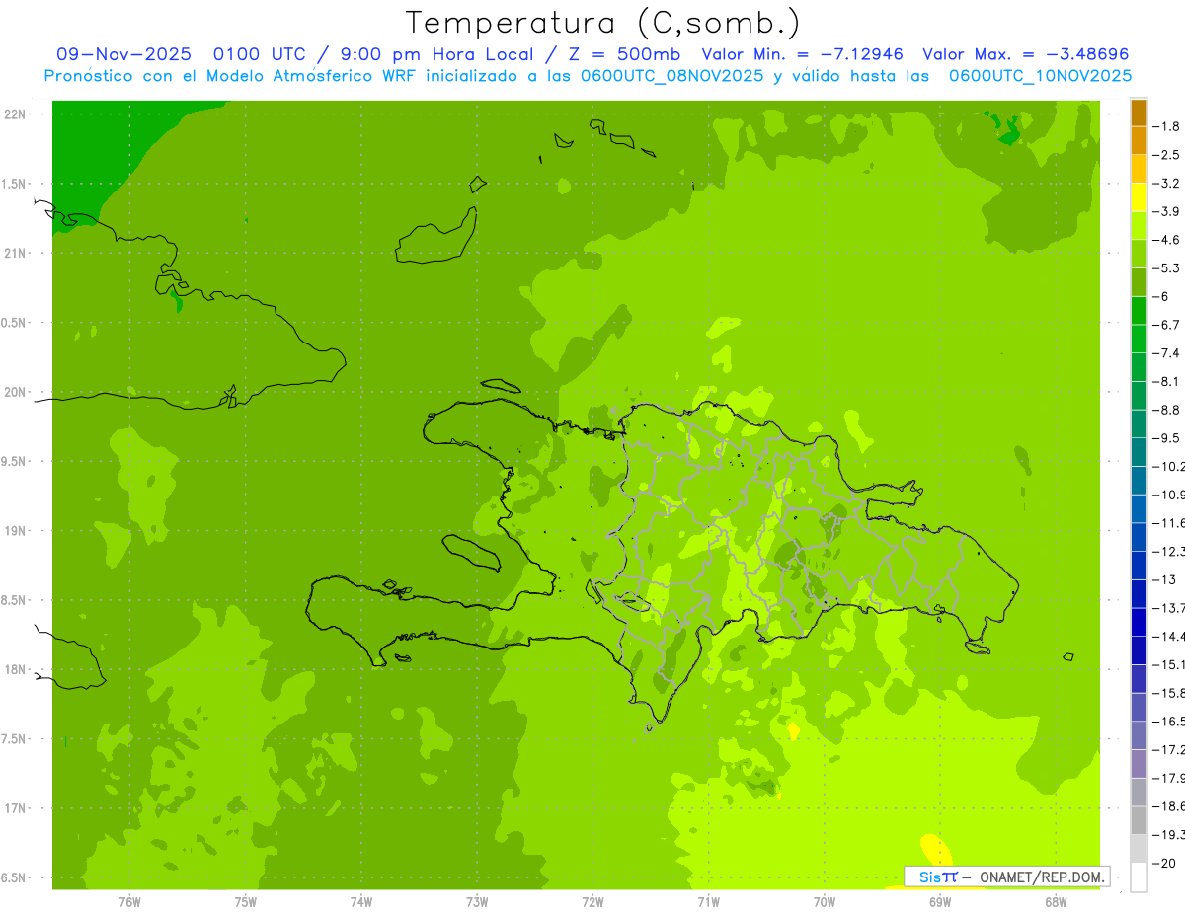1185x915 pixels.
Task: Click the yellow swatch between -3.2 and -3.9
Action: [1139, 197]
